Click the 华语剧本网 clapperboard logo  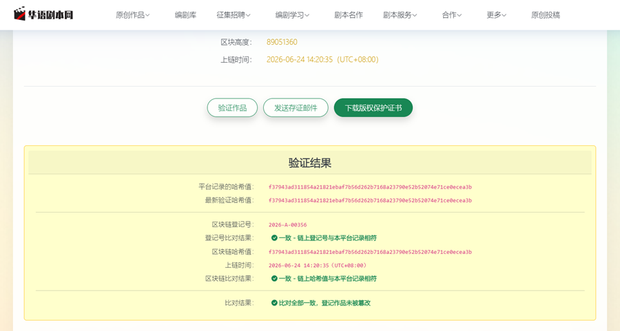pyautogui.click(x=43, y=14)
